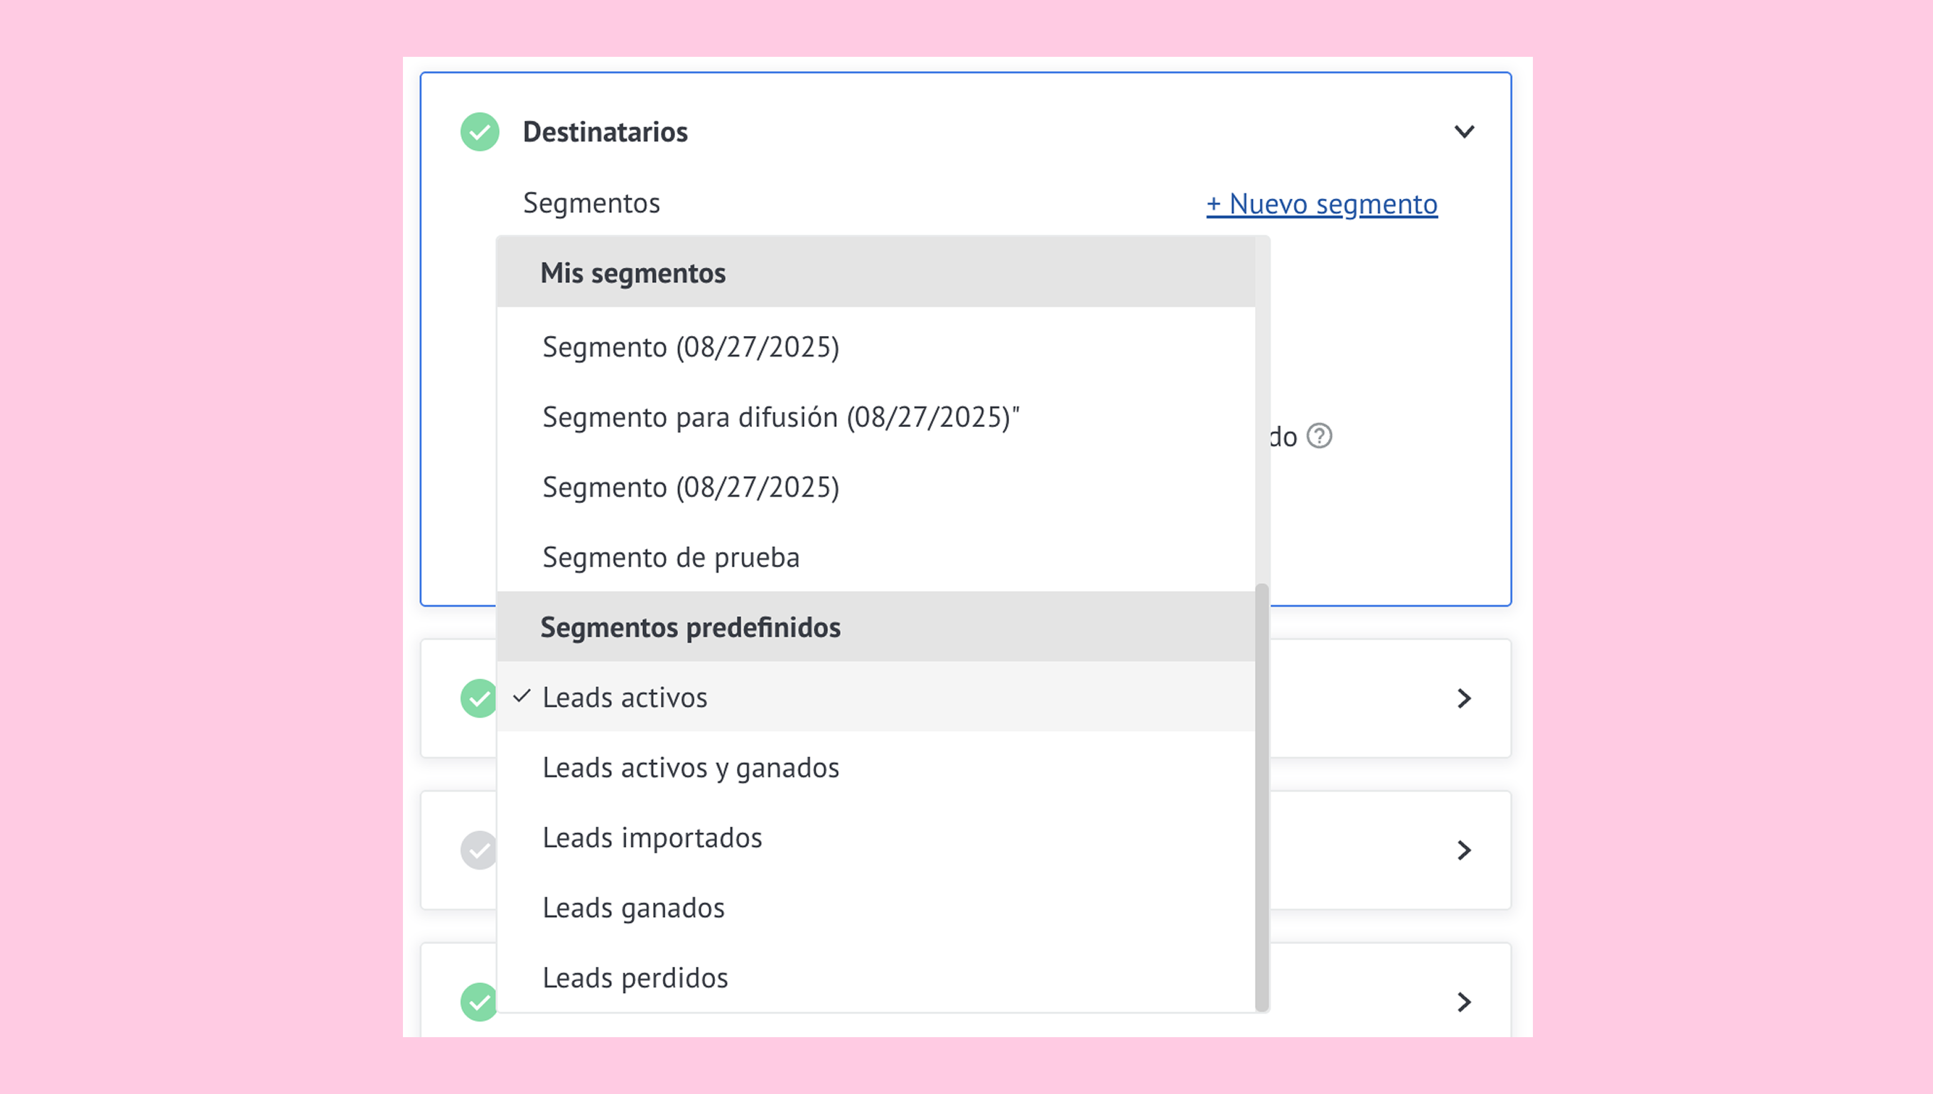Expand the third collapsed section arrow
Image resolution: width=1933 pixels, height=1094 pixels.
click(1464, 850)
